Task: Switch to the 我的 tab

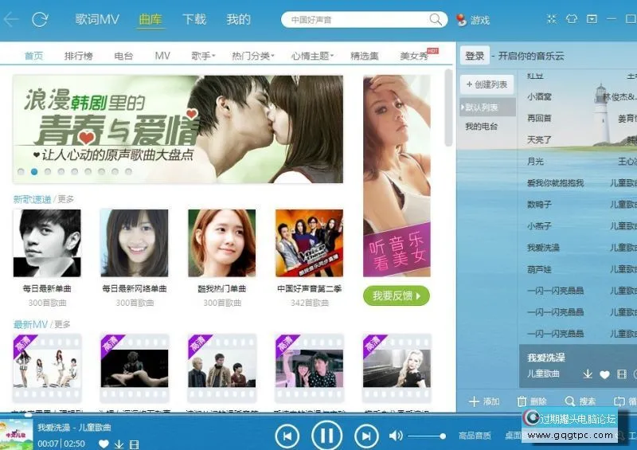Action: [x=238, y=19]
